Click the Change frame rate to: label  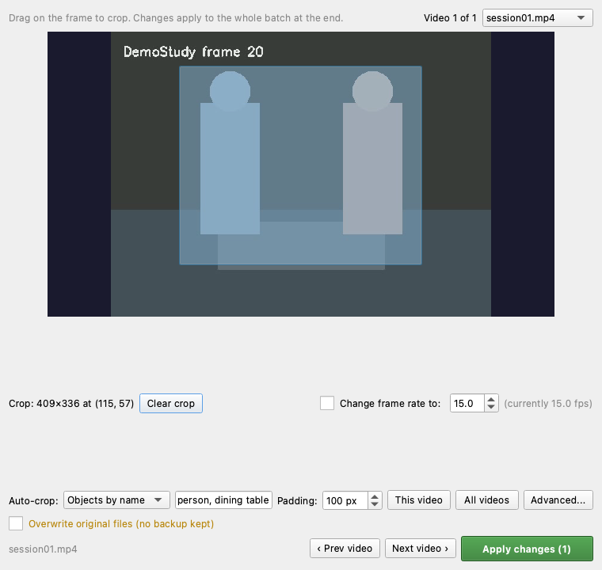click(390, 404)
